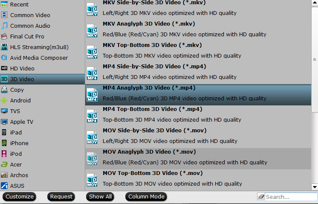Click the iPod device icon

click(x=4, y=154)
